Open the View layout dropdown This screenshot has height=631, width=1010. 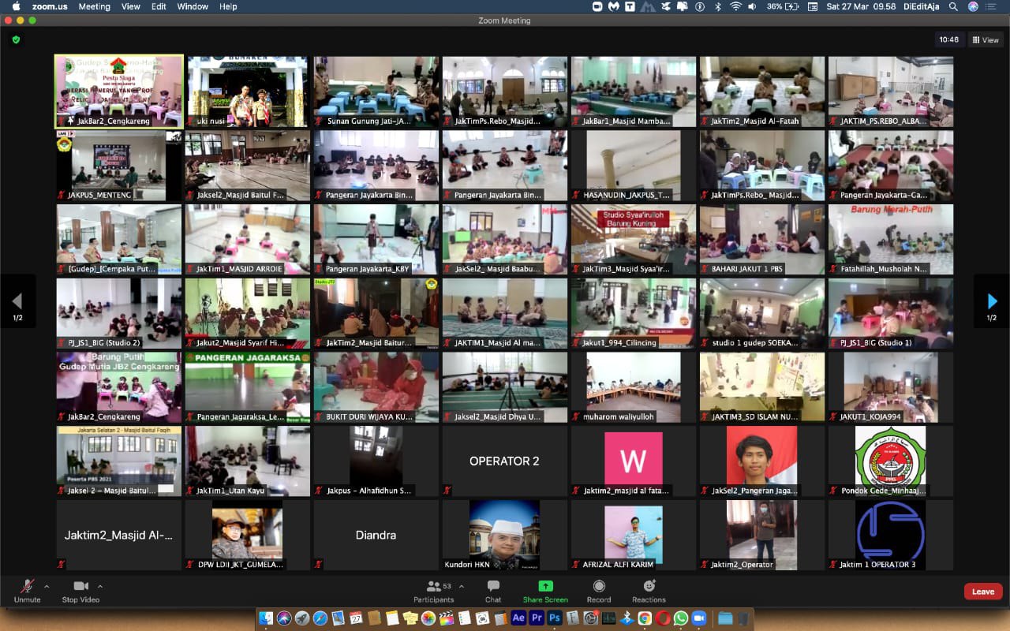[x=986, y=39]
